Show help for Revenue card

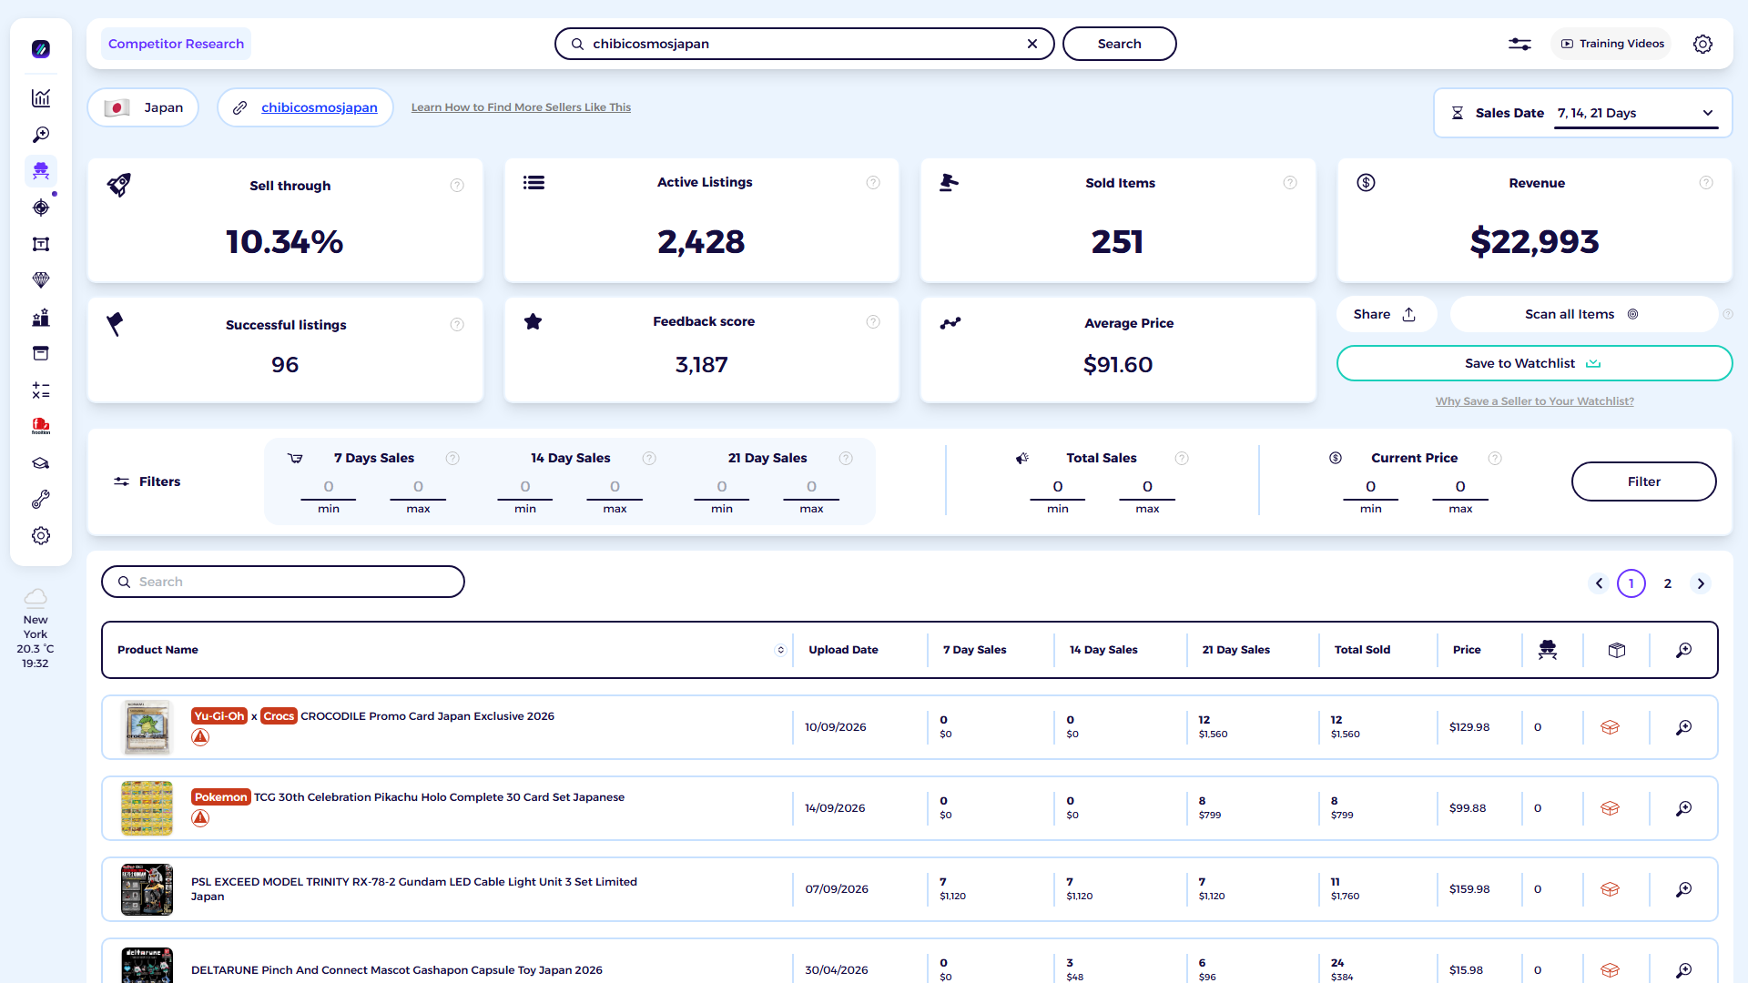(x=1706, y=183)
